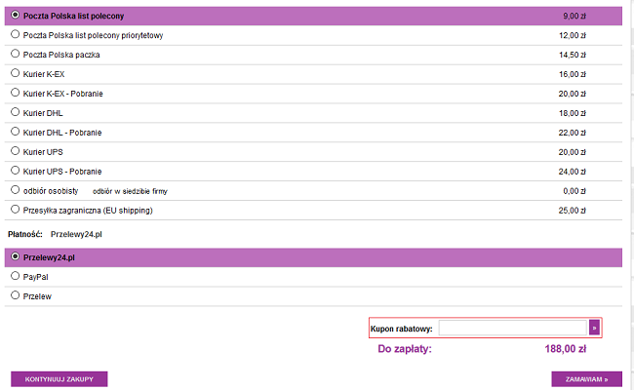634x390 pixels.
Task: Select Poczta Polska list polecony shipping
Action: tap(15, 16)
